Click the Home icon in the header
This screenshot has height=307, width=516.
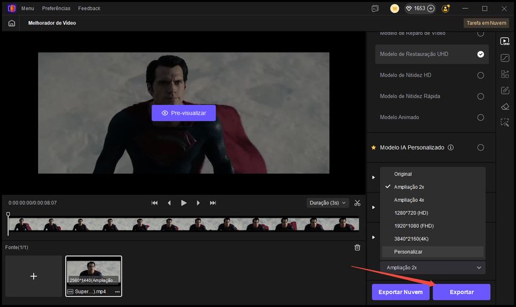[11, 23]
